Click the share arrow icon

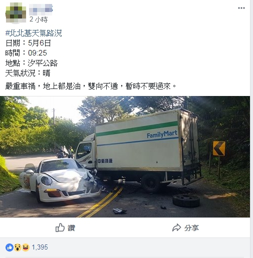(x=176, y=227)
